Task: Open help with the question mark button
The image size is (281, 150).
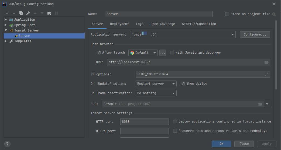Action: click(7, 144)
